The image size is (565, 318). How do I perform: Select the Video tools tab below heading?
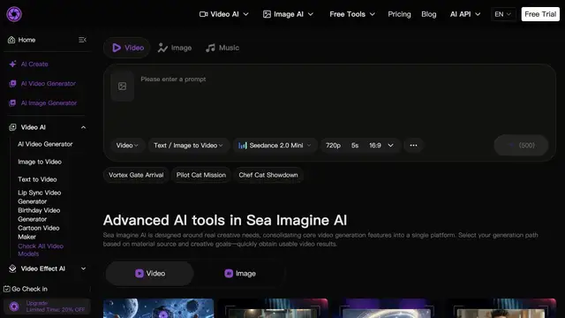149,274
